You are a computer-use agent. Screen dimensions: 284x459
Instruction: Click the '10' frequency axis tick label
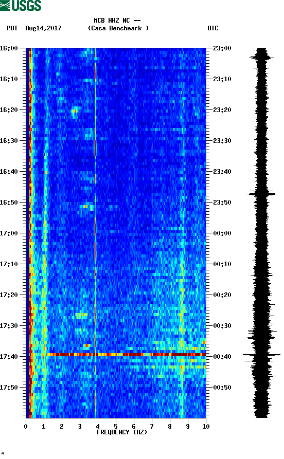[x=206, y=427]
